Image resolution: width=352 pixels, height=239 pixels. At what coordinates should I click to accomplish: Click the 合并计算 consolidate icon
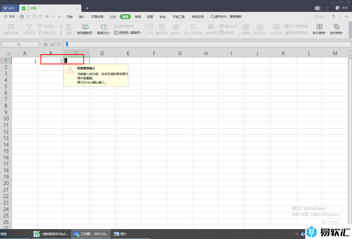(211, 27)
